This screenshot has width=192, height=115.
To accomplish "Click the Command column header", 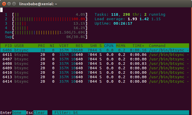I will (x=157, y=46).
